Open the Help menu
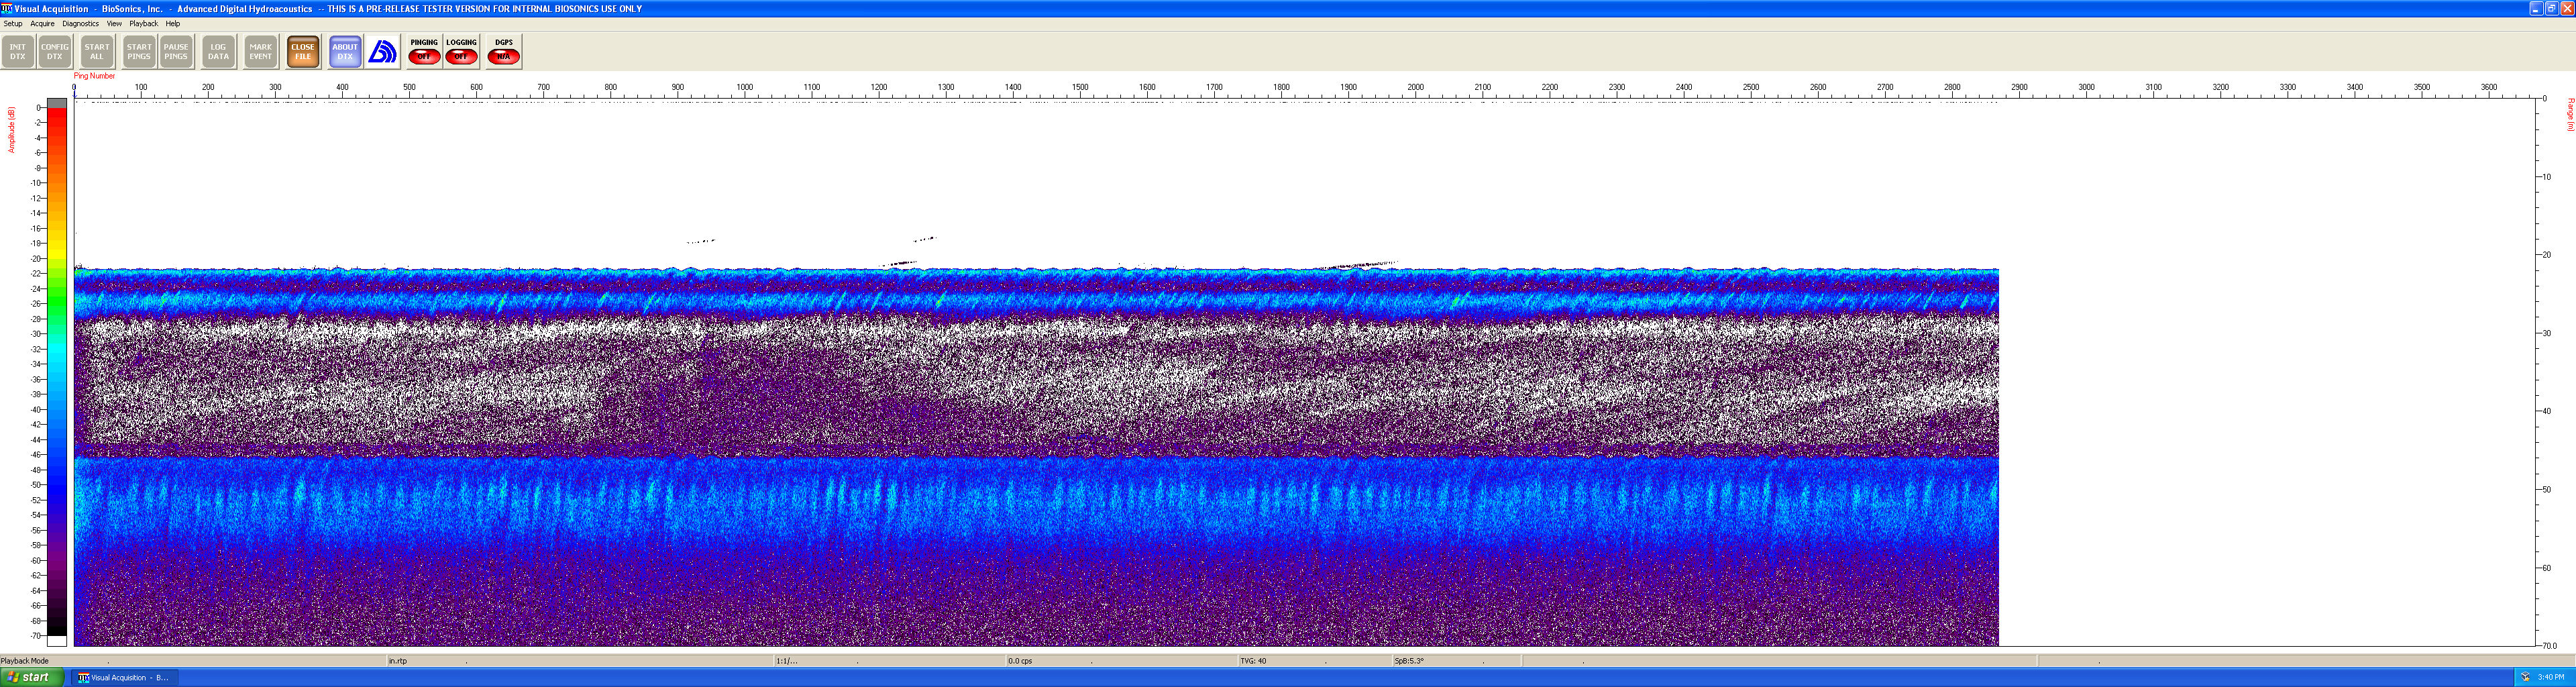Viewport: 2576px width, 687px height. 173,23
